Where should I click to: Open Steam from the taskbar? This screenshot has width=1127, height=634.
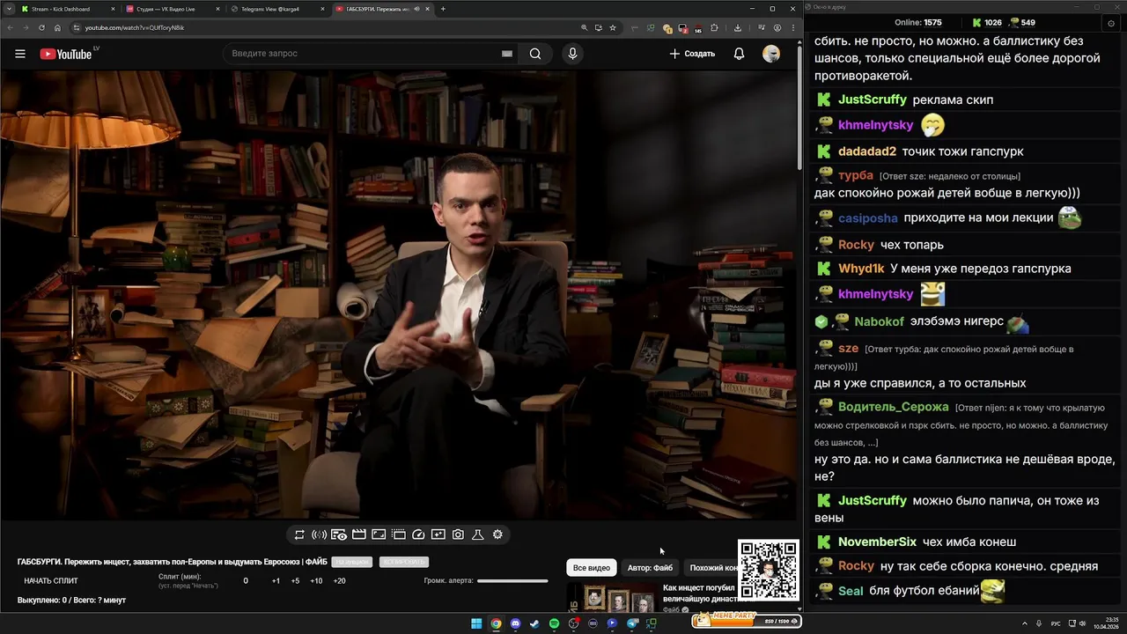(x=534, y=623)
